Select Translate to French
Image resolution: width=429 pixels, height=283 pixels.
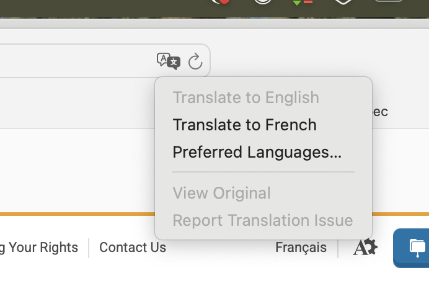tap(244, 125)
